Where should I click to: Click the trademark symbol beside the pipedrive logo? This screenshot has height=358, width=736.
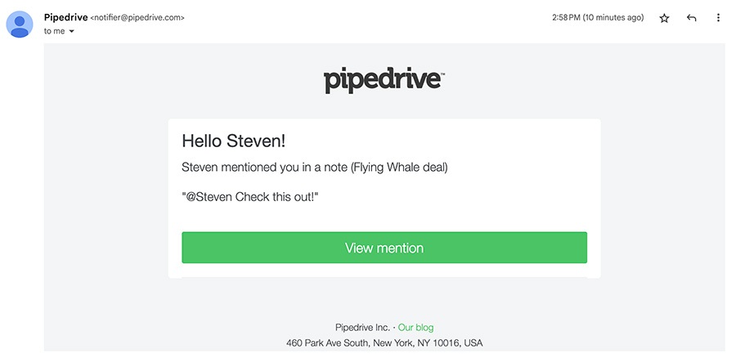click(442, 74)
